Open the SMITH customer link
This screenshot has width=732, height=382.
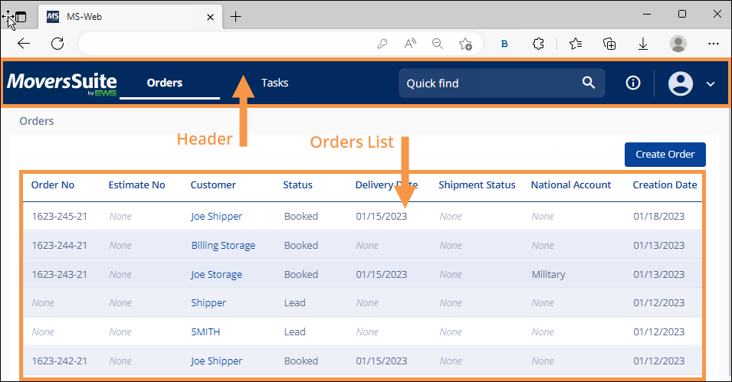pyautogui.click(x=205, y=332)
